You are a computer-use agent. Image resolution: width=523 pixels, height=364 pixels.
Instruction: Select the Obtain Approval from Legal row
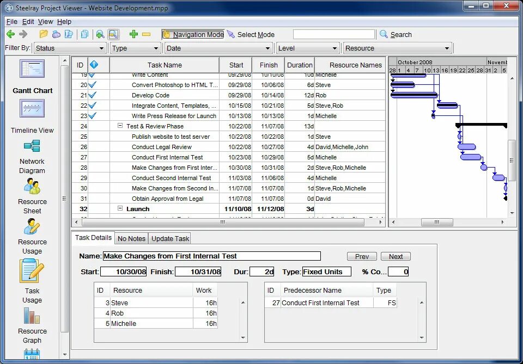pos(228,199)
